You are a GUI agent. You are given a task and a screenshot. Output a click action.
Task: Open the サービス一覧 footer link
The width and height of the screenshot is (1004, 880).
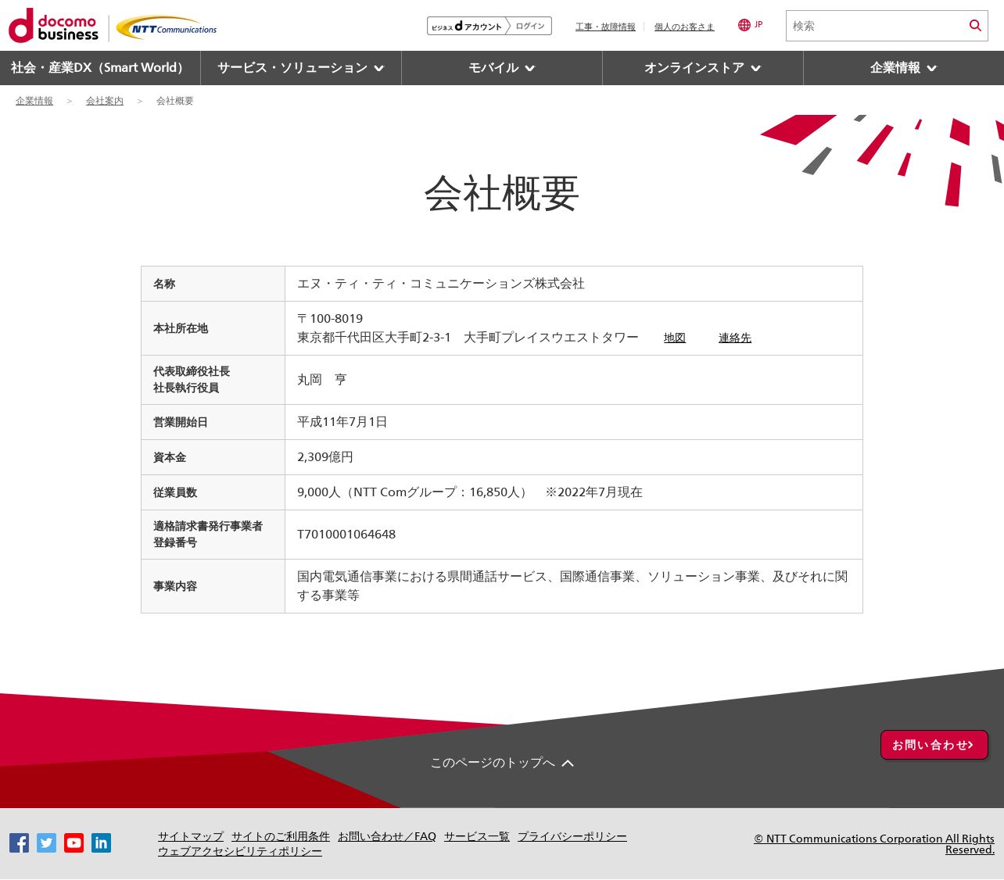(x=477, y=836)
